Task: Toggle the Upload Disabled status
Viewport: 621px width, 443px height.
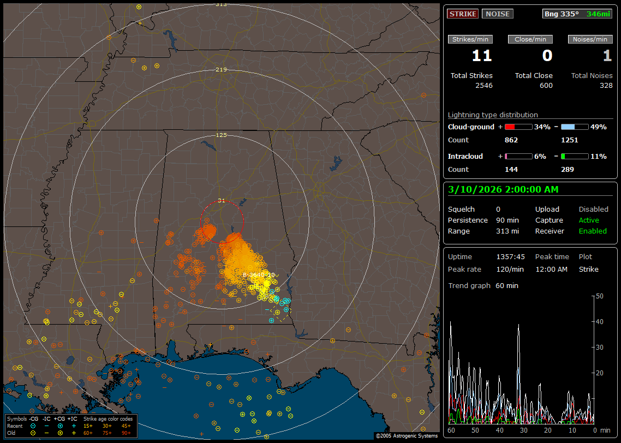Action: click(x=593, y=209)
